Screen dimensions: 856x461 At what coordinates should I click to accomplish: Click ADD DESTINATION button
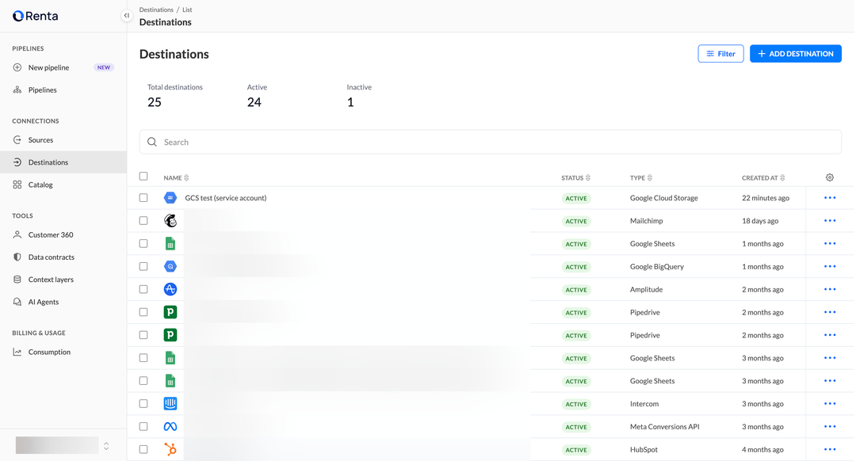pos(796,53)
